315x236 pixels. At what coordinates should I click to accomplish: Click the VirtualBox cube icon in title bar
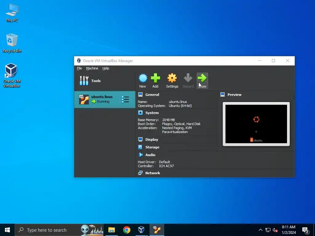[x=79, y=61]
